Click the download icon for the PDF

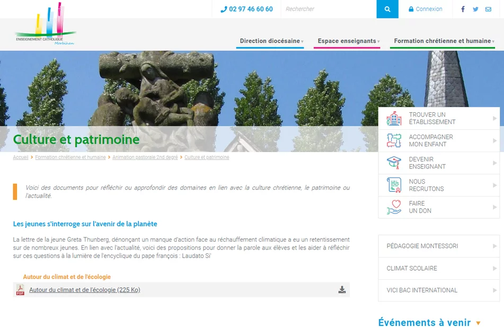(x=342, y=290)
